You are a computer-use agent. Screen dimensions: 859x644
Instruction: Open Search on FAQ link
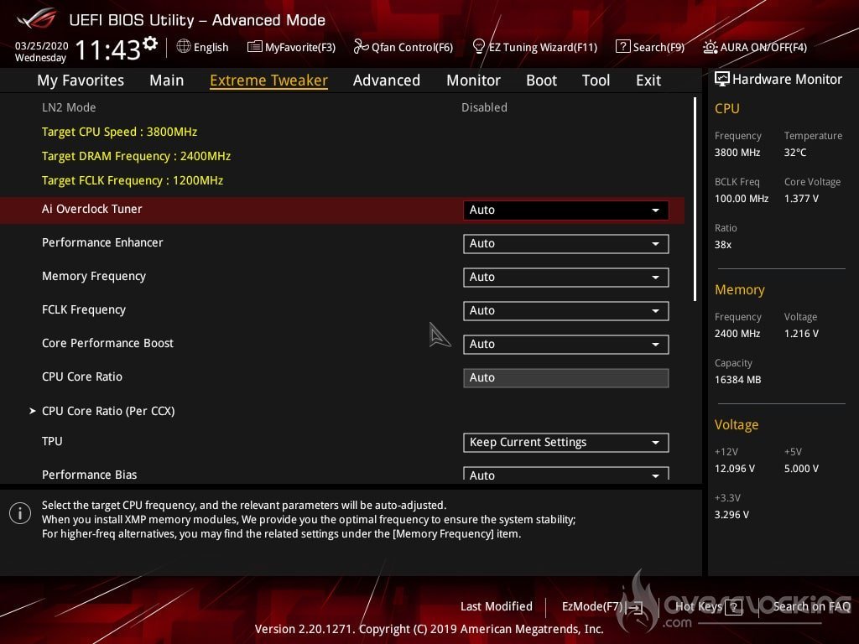point(811,606)
